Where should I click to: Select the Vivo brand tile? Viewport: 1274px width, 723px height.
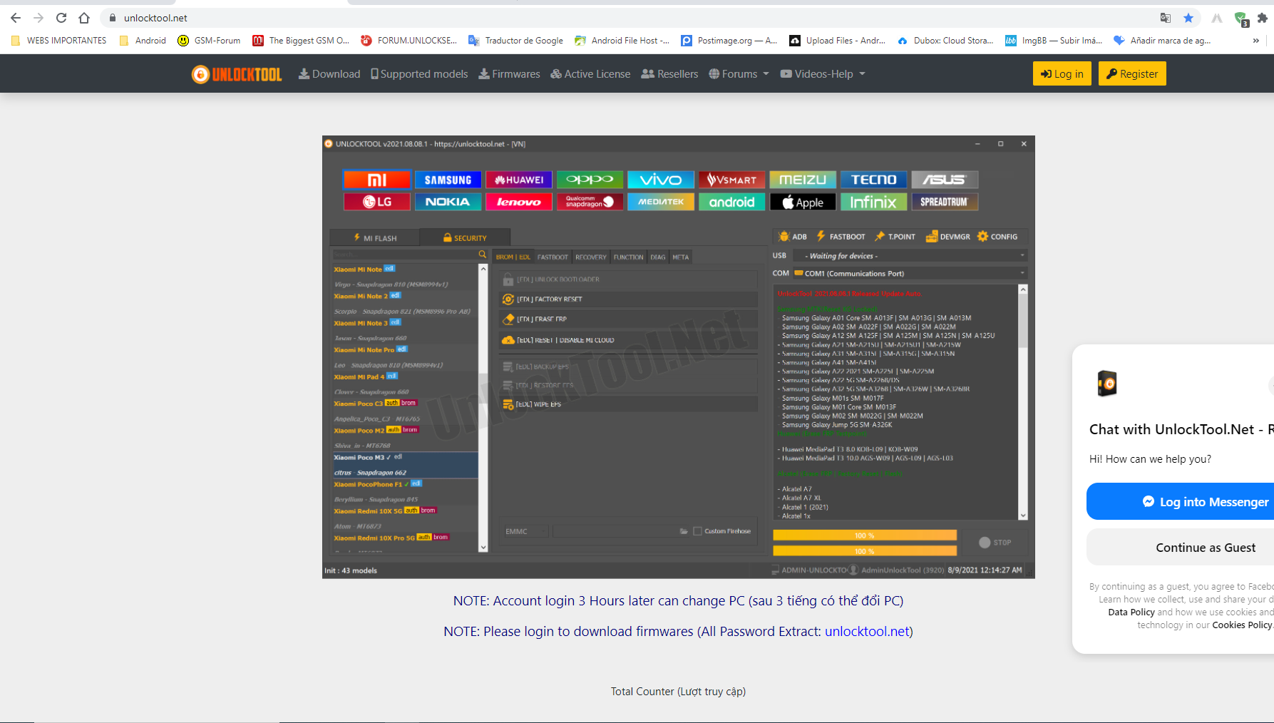tap(661, 180)
